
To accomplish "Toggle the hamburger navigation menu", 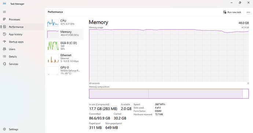I will click(x=4, y=12).
